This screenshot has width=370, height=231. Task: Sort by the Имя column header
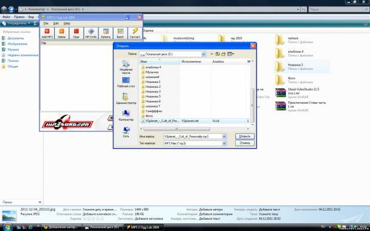click(x=159, y=61)
